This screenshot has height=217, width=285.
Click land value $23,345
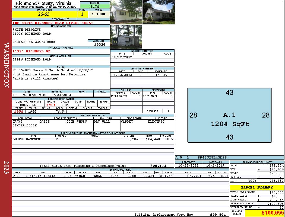(277, 200)
